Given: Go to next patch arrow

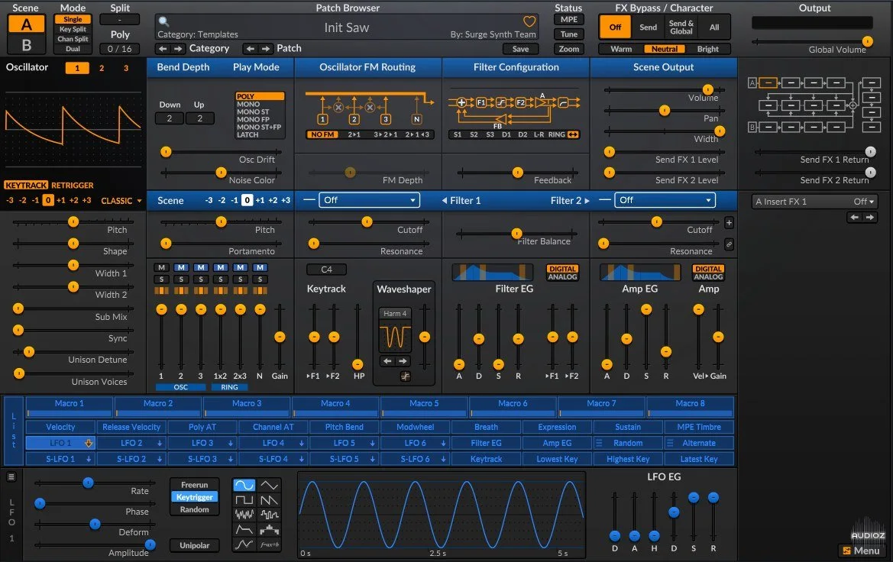Looking at the screenshot, I should pyautogui.click(x=265, y=49).
